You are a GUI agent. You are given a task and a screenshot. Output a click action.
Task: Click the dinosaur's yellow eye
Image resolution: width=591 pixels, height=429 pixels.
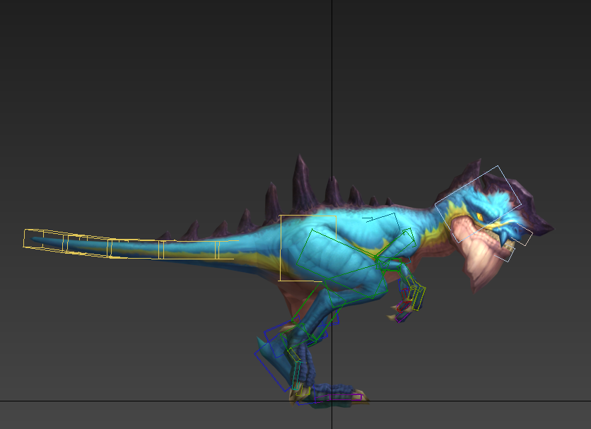[479, 216]
